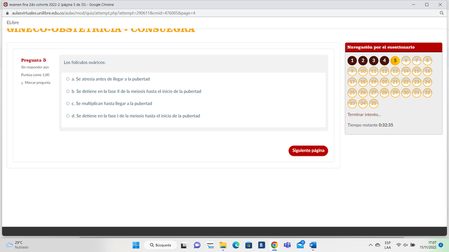This screenshot has height=252, width=449.
Task: Show hidden tray icons chevron
Action: tap(370, 245)
